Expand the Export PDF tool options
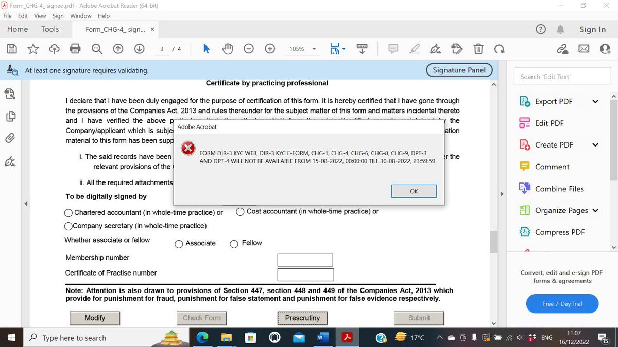 click(596, 101)
